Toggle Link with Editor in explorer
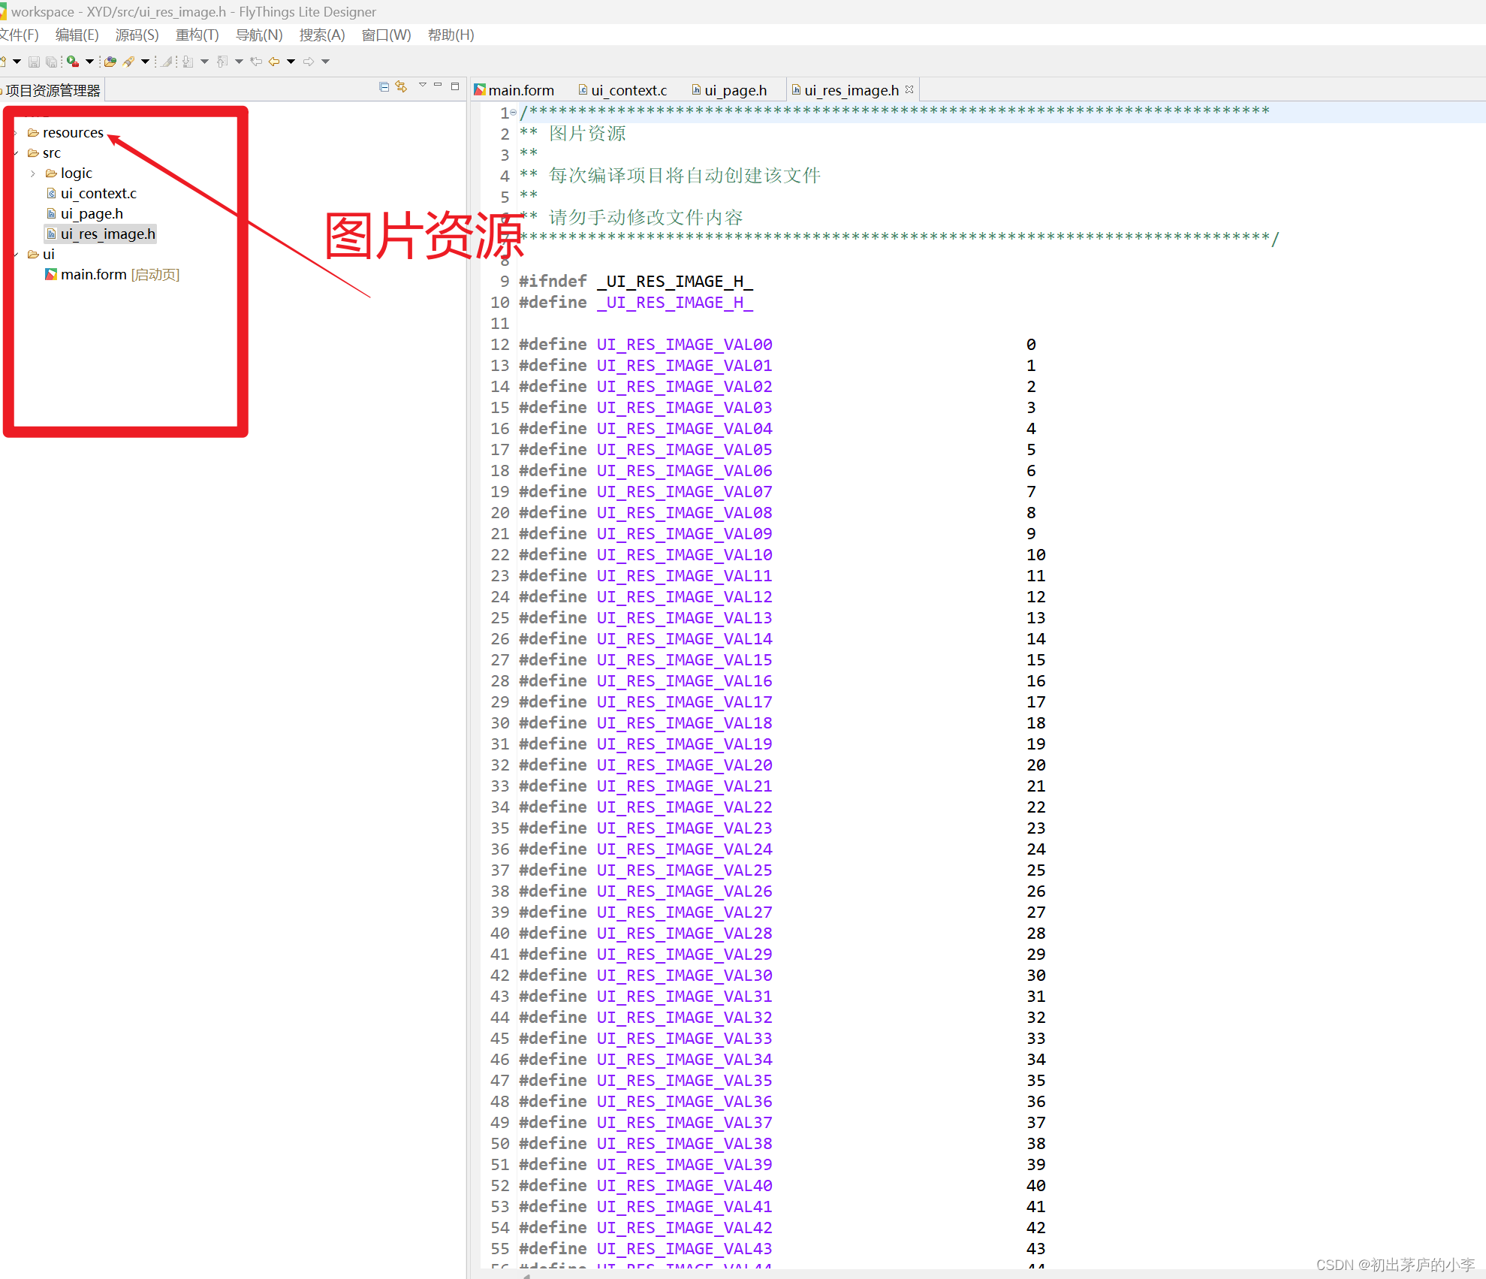Image resolution: width=1486 pixels, height=1279 pixels. 402,87
